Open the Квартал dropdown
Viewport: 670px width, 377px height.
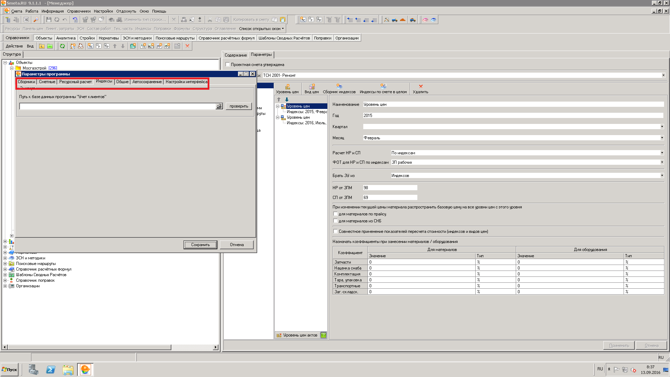point(662,127)
